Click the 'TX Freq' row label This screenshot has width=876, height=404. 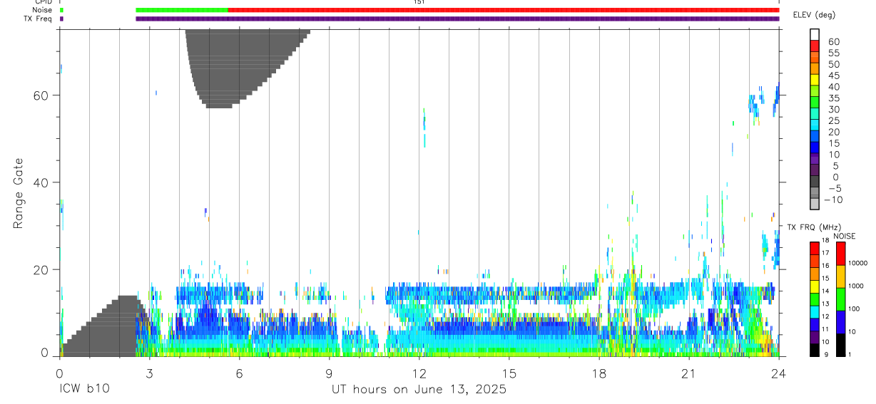coord(39,19)
